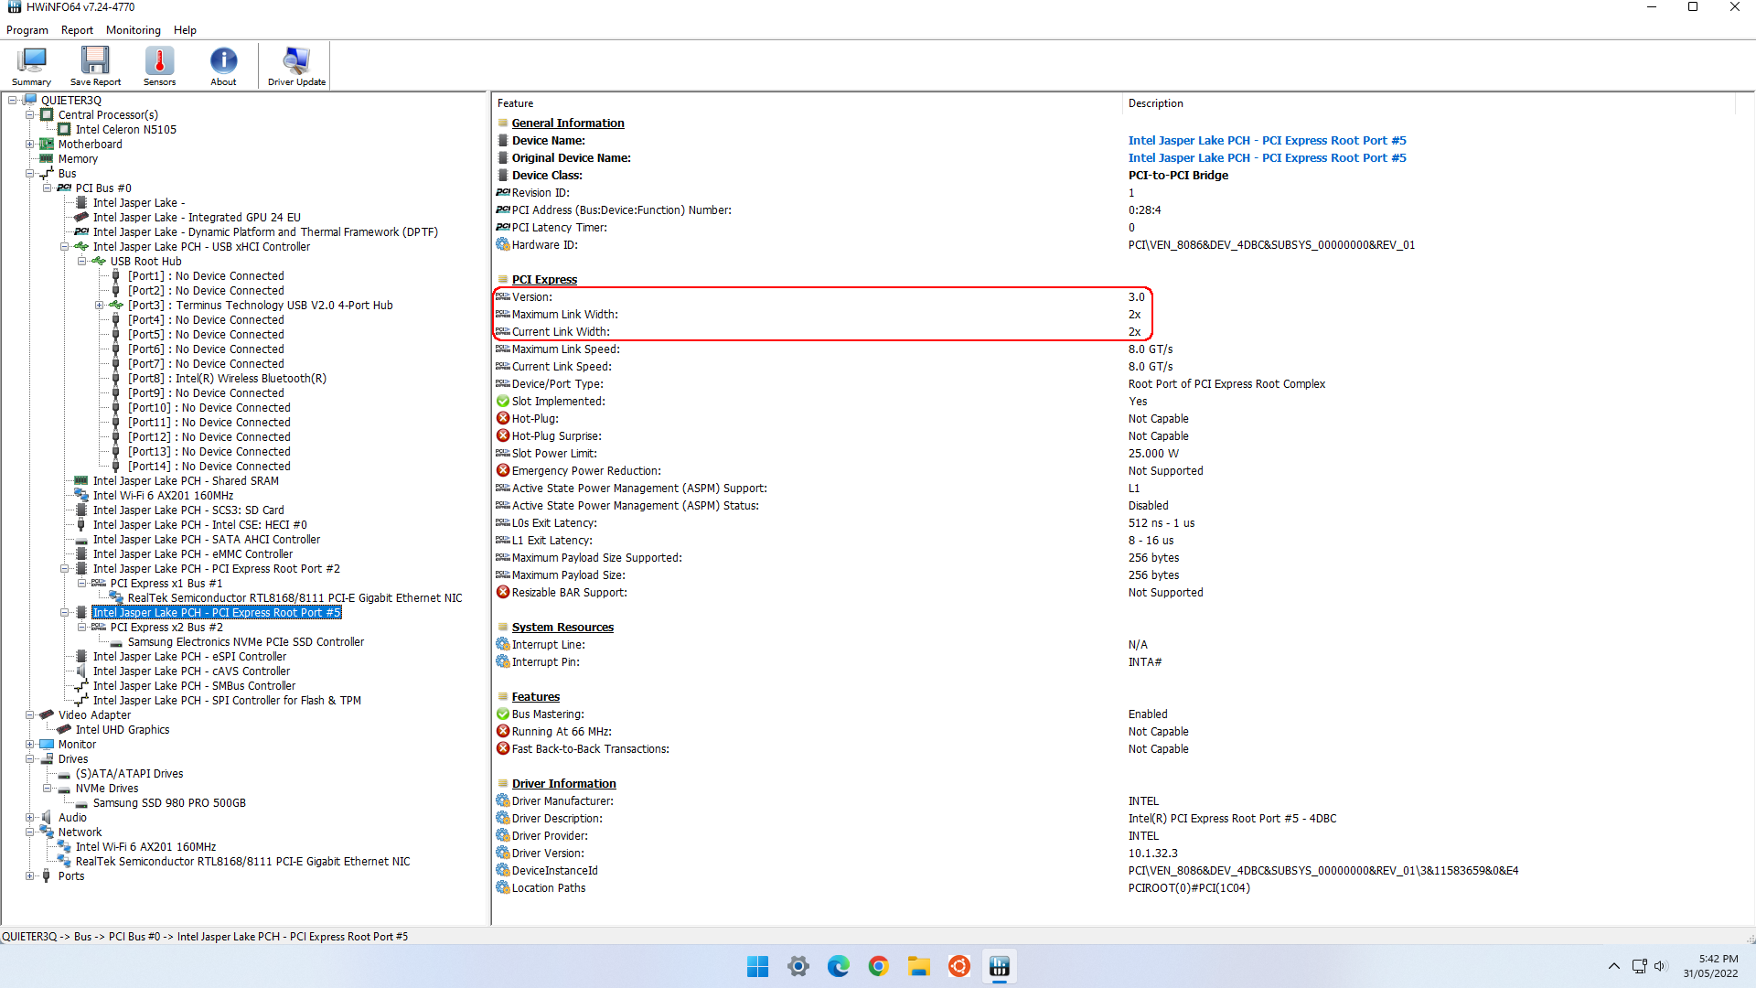The image size is (1756, 988).
Task: Show hidden tray icons chevron
Action: (x=1614, y=967)
